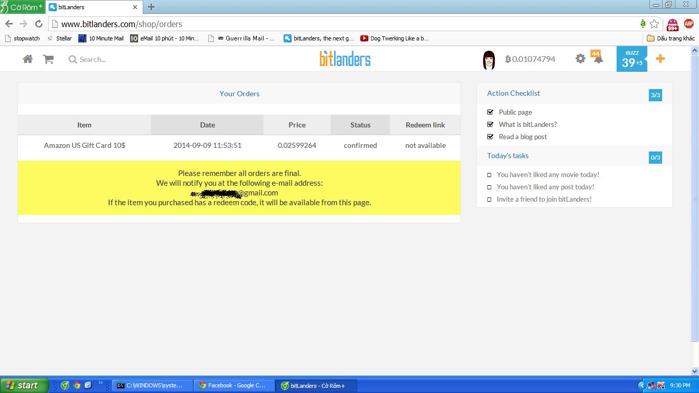Screen dimensions: 699x393
Task: Open the notifications bell showing 44
Action: [597, 57]
